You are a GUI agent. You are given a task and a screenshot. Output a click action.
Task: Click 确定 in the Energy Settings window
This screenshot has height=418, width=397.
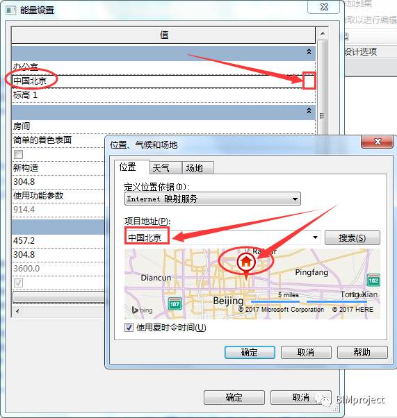click(234, 397)
